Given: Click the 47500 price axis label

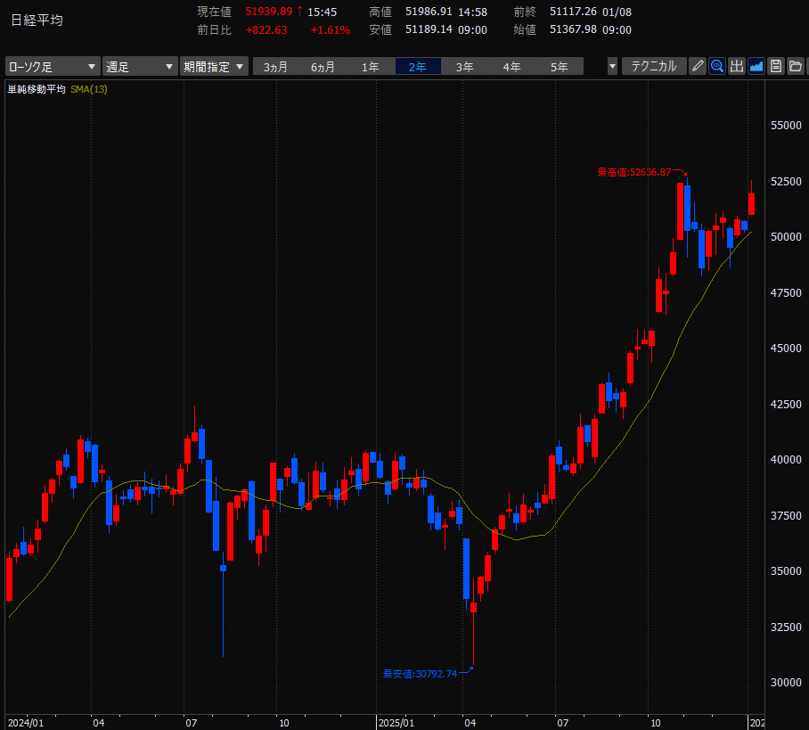Looking at the screenshot, I should 786,292.
